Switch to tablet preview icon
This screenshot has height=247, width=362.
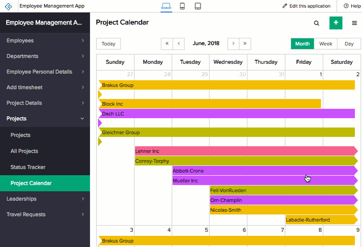click(x=198, y=6)
